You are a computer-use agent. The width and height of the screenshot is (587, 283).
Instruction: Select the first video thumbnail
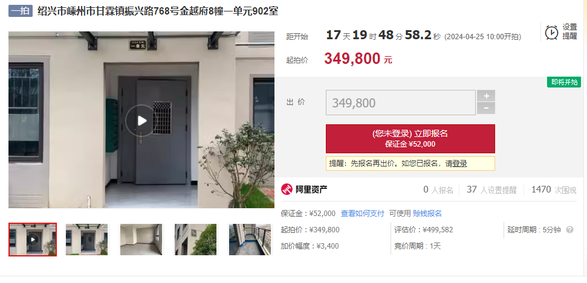pyautogui.click(x=33, y=240)
